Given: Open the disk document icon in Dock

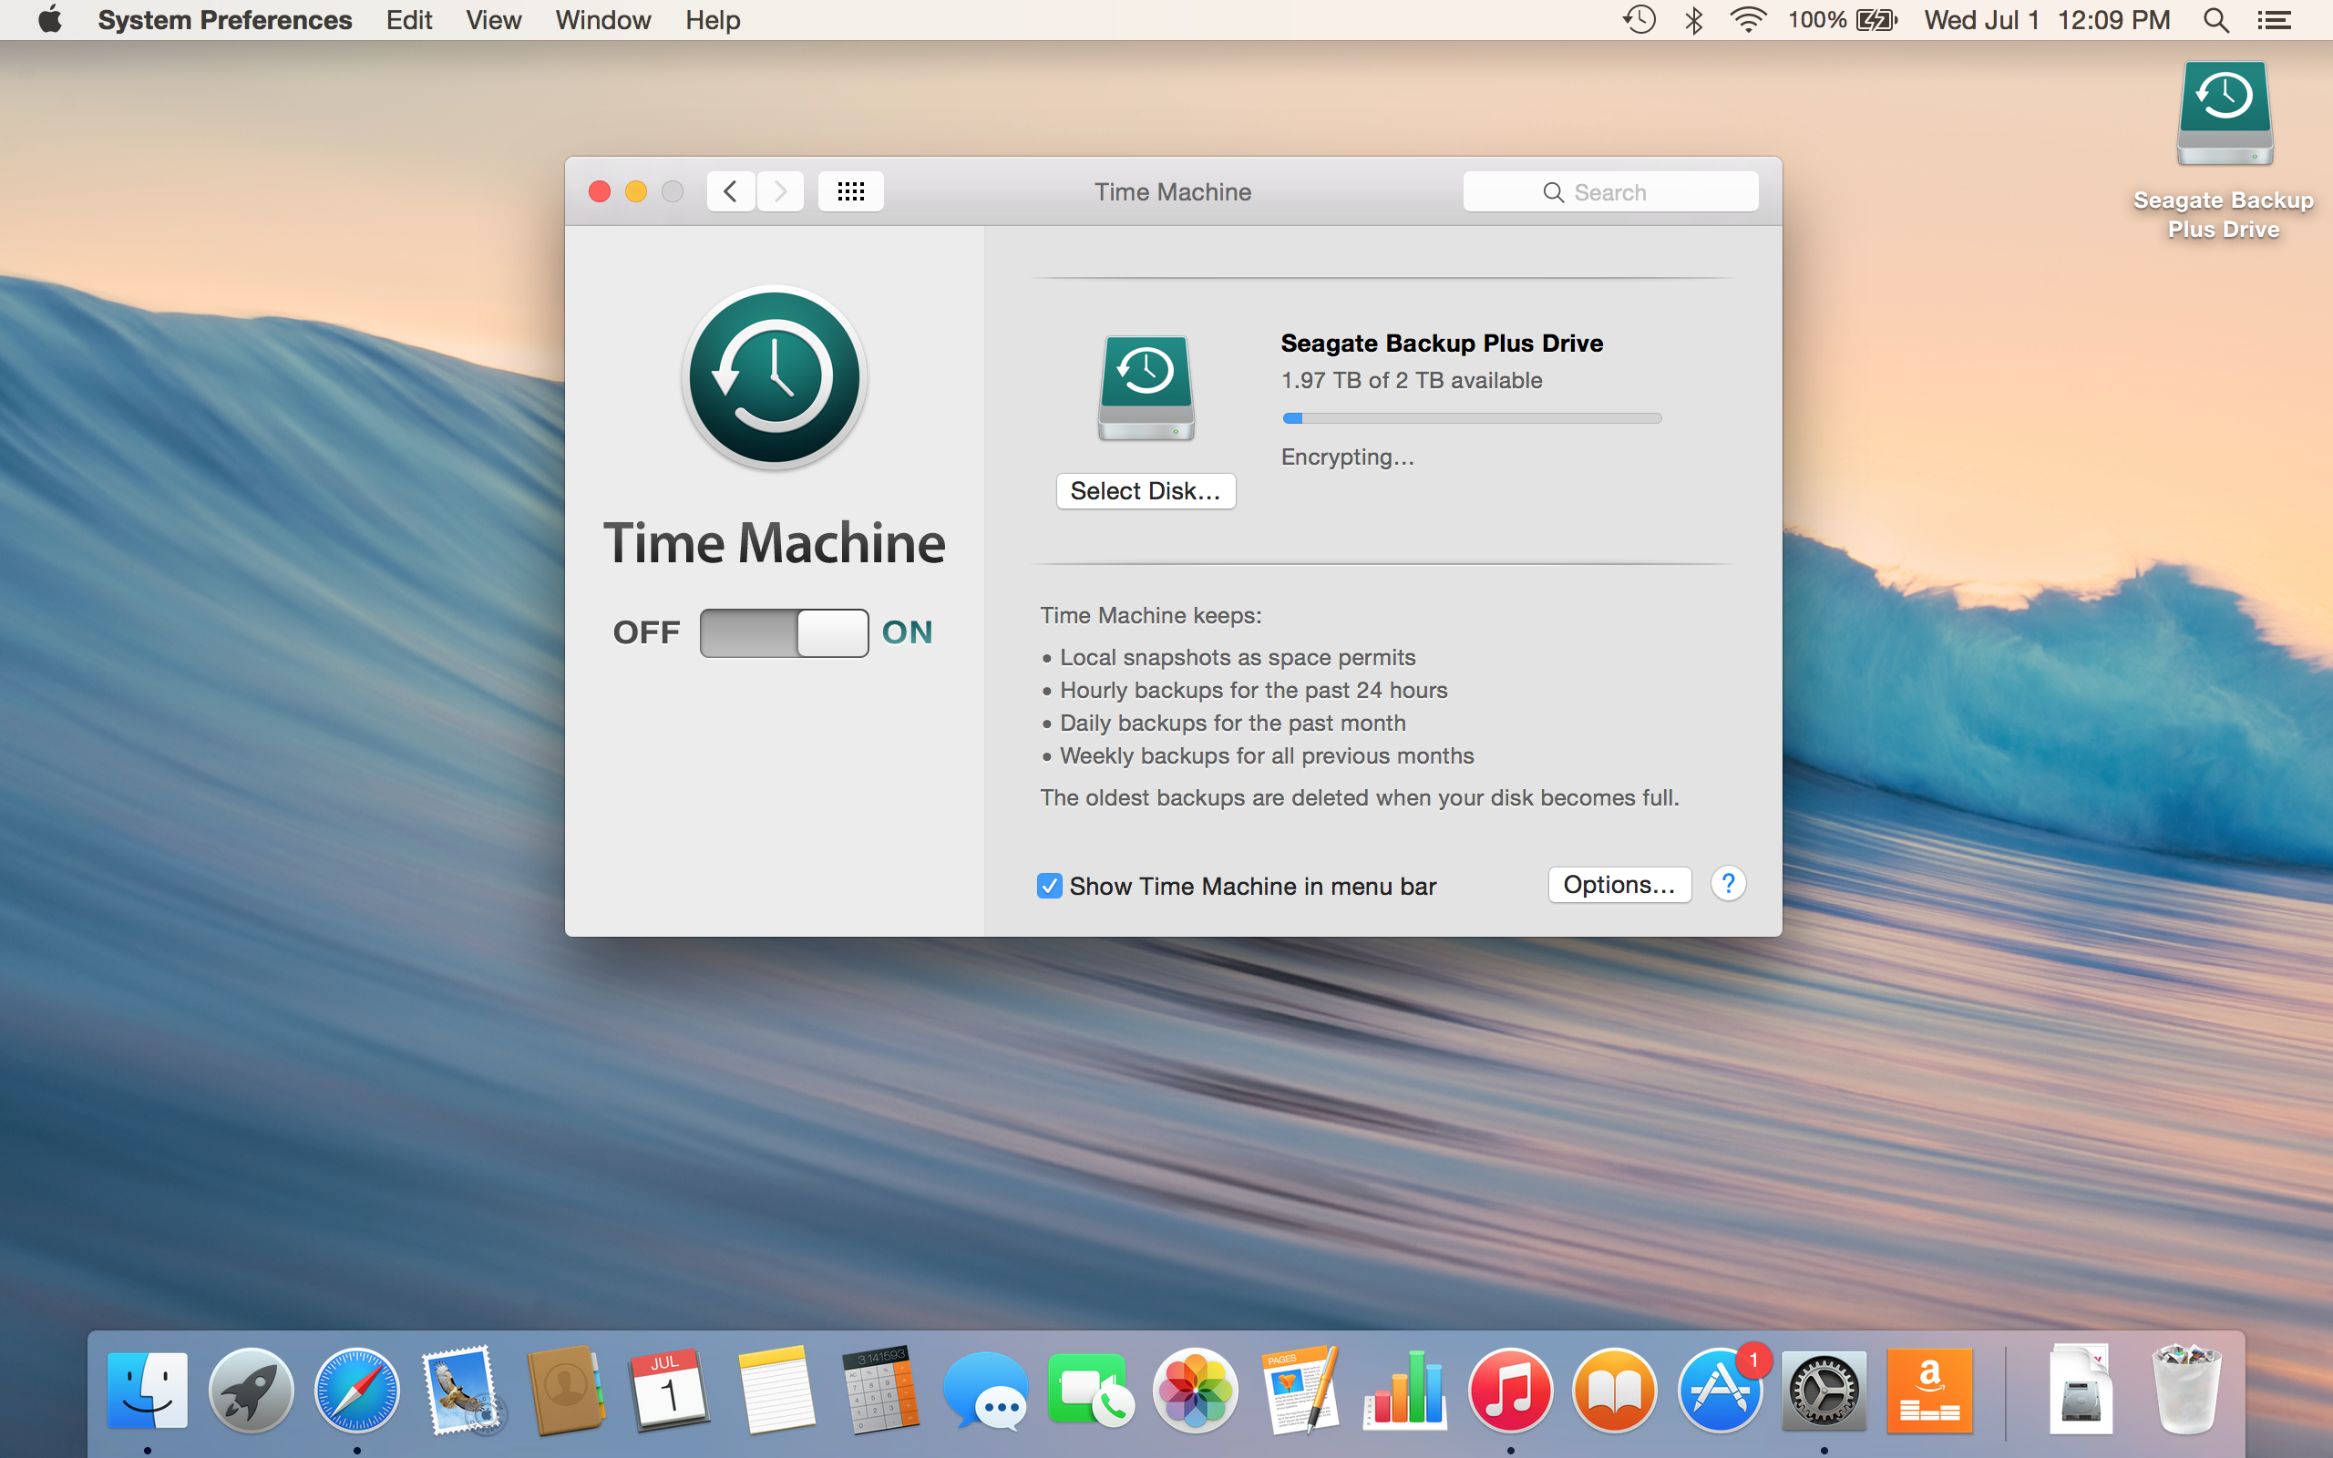Looking at the screenshot, I should tap(2081, 1391).
